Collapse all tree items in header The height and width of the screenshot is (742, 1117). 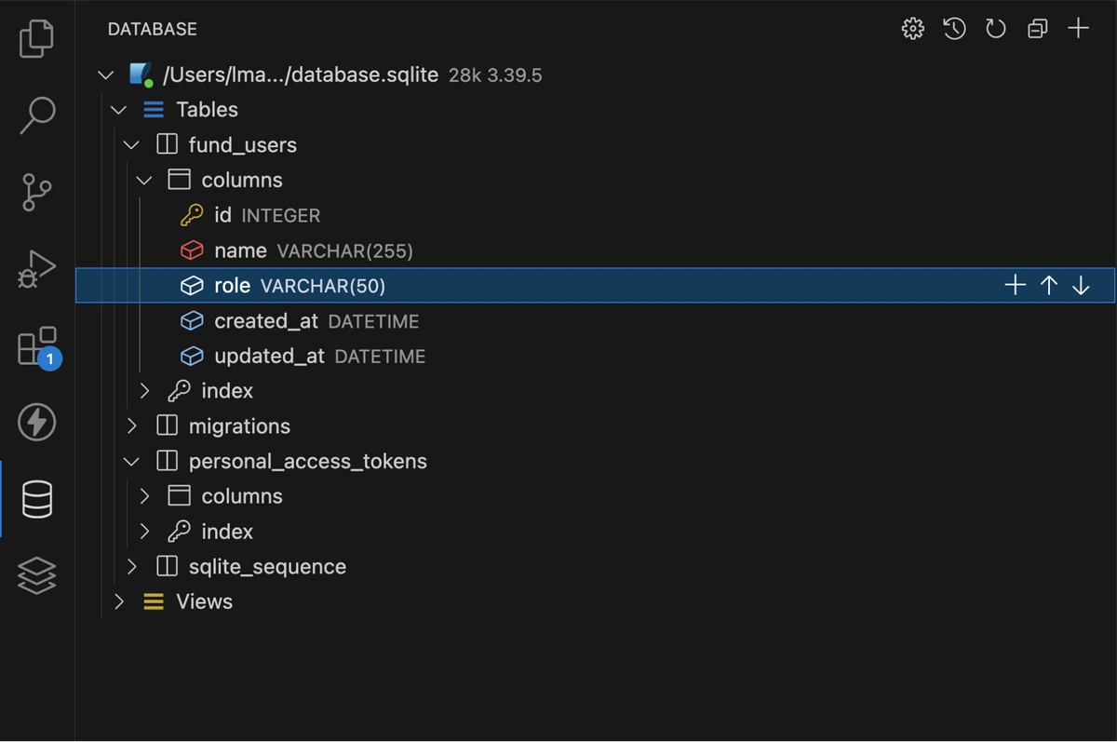[x=1037, y=29]
